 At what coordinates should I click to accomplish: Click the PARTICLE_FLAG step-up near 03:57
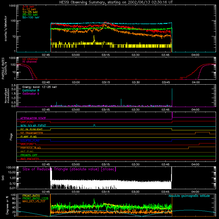tap(188, 148)
